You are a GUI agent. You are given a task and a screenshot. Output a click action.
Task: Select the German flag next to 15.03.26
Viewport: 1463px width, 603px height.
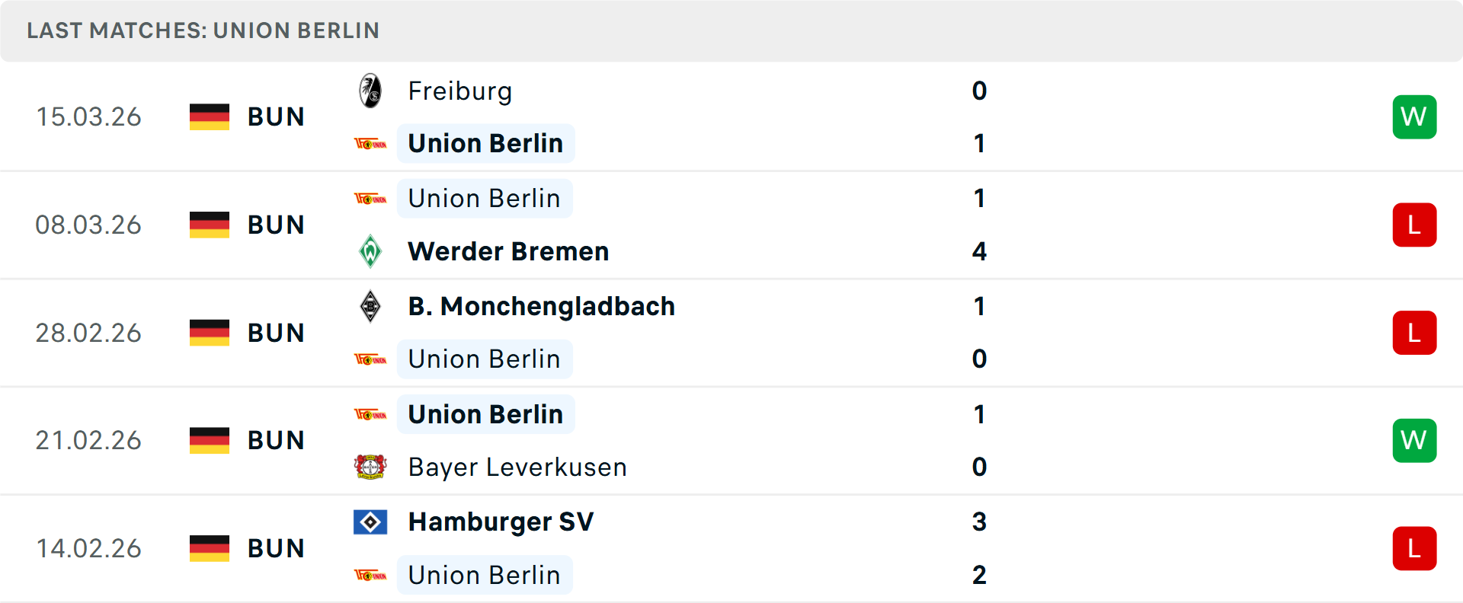click(209, 116)
